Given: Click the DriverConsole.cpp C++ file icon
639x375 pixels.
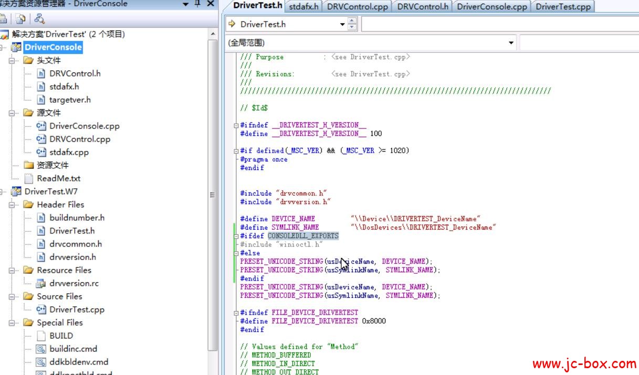Looking at the screenshot, I should tap(41, 126).
